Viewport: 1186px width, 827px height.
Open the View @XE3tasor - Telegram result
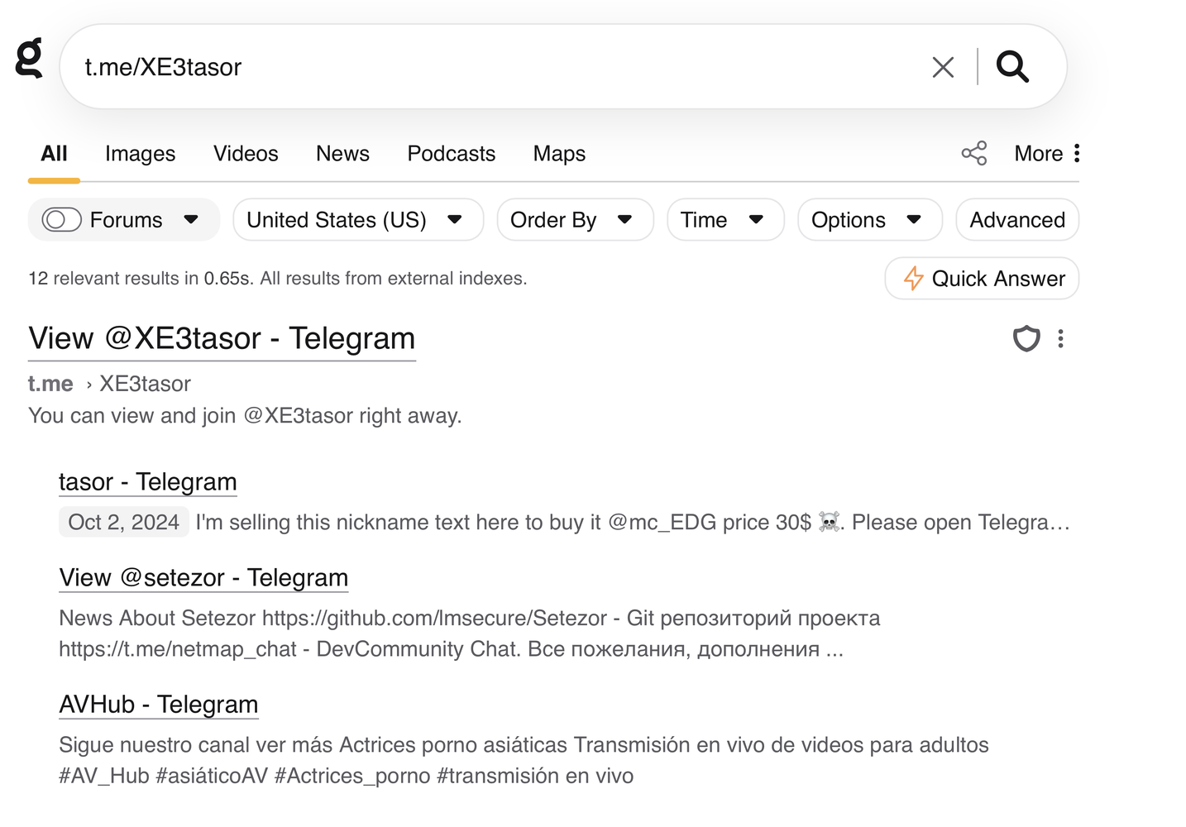(x=222, y=339)
